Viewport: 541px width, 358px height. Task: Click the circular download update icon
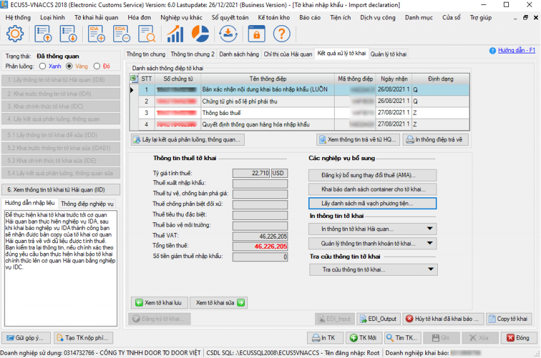tap(228, 34)
